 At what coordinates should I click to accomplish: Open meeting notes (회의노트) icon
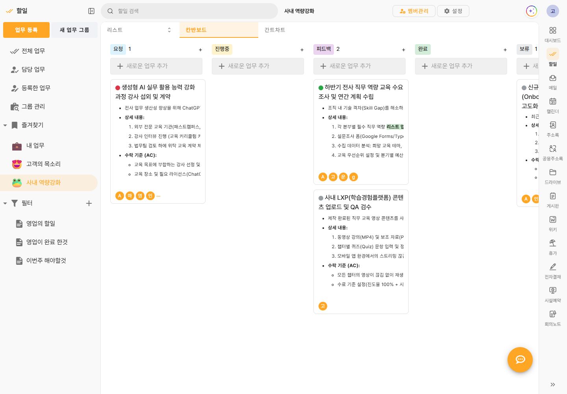click(553, 314)
